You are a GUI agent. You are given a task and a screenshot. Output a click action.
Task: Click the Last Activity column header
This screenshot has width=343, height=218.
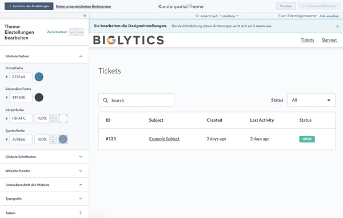(262, 120)
